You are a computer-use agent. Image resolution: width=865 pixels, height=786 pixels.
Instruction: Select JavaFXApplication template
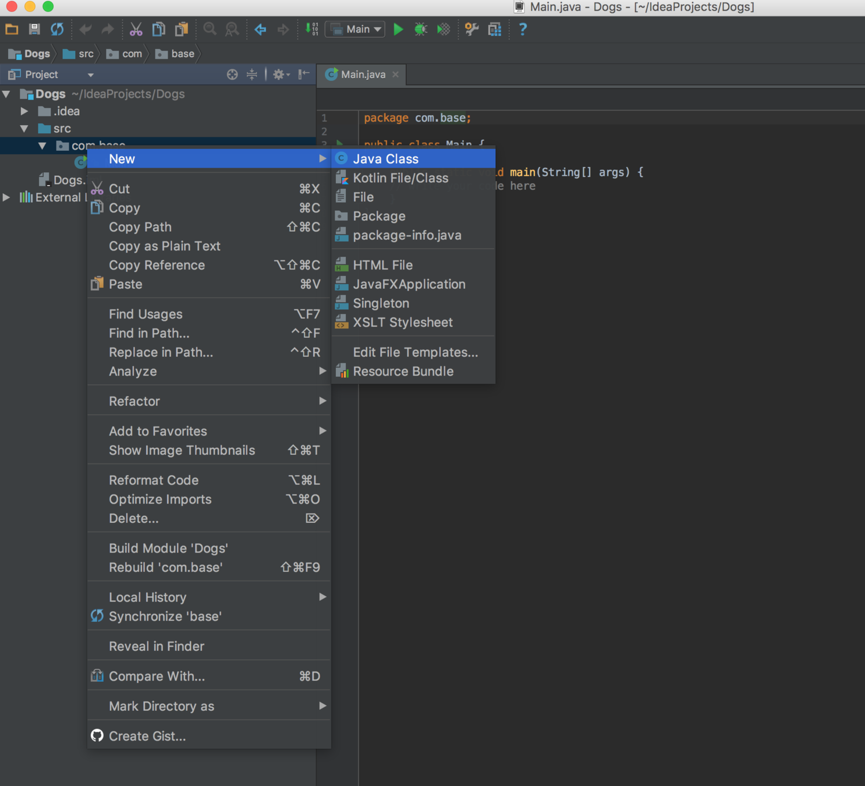click(x=413, y=284)
